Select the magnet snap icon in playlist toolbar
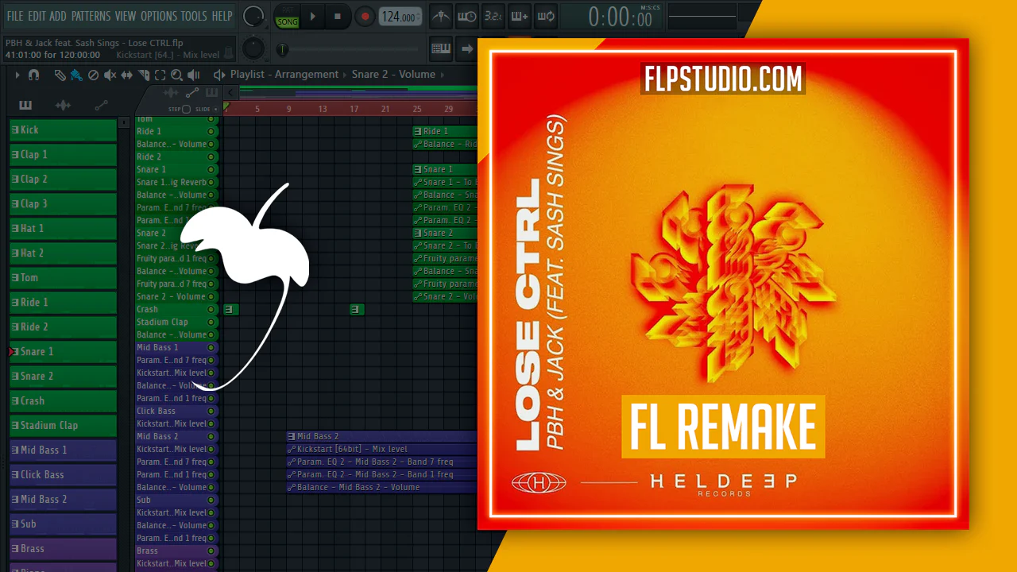This screenshot has width=1017, height=572. (x=33, y=75)
